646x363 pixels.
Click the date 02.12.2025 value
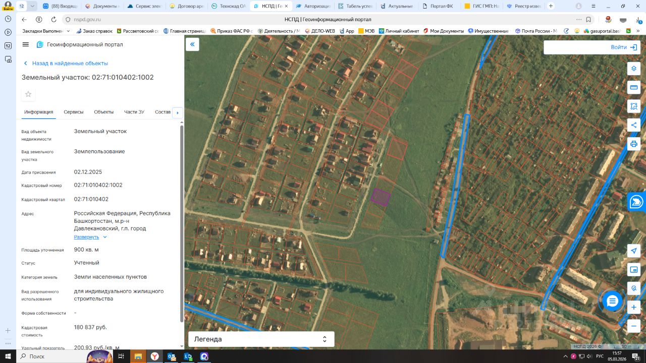tap(88, 172)
